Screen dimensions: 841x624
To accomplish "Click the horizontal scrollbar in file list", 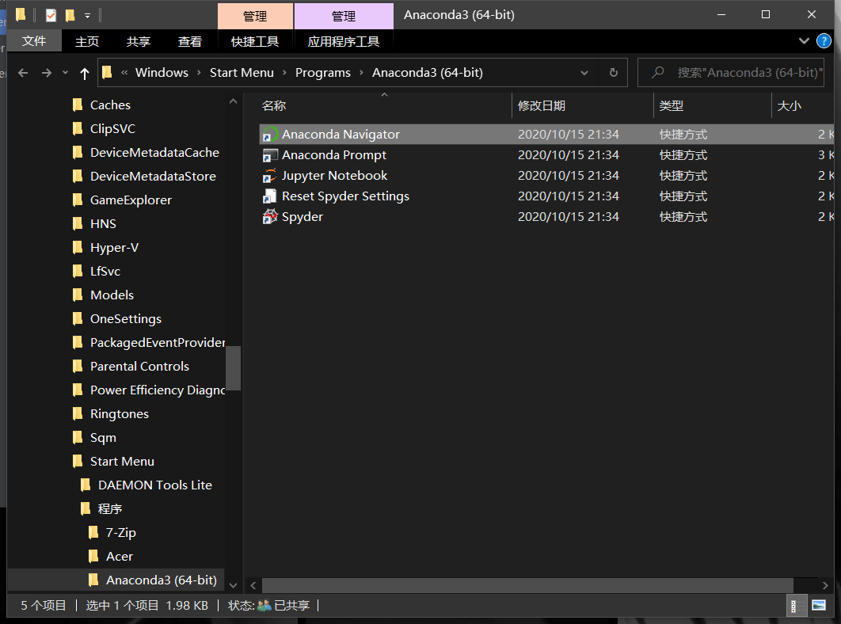I will [x=527, y=585].
